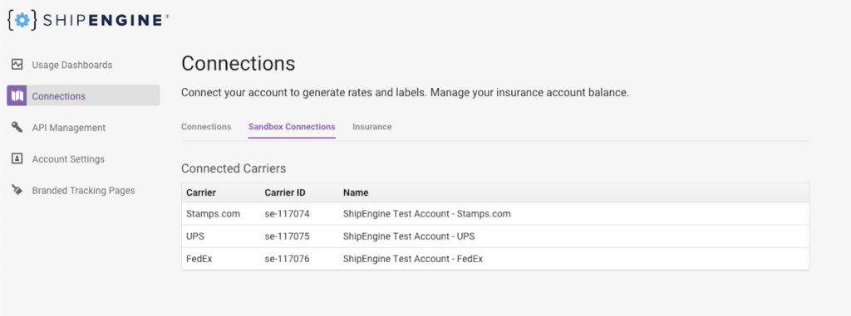Click 'ShipEngine Test Account - UPS'
This screenshot has width=851, height=316.
409,237
